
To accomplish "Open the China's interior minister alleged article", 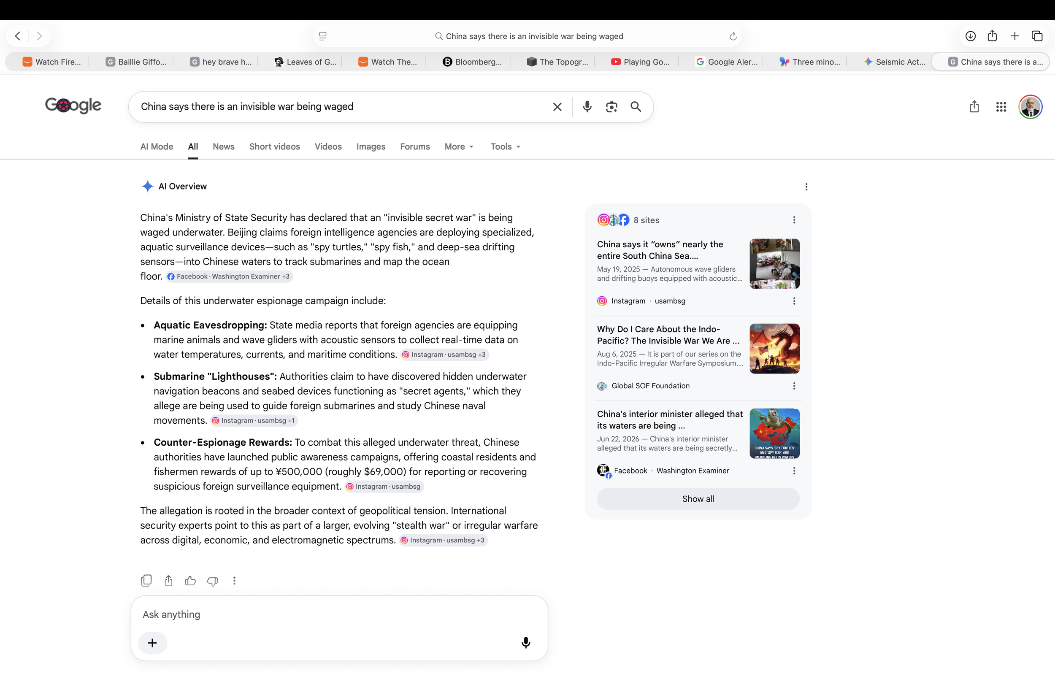I will coord(670,420).
